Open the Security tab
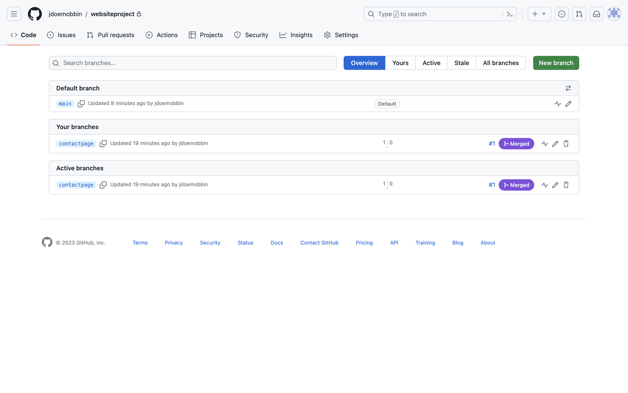The height and width of the screenshot is (393, 628). pos(251,35)
